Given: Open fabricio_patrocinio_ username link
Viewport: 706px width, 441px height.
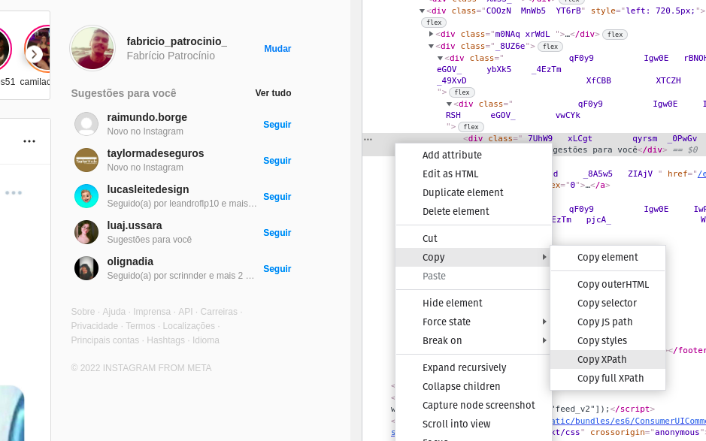Looking at the screenshot, I should (x=177, y=41).
